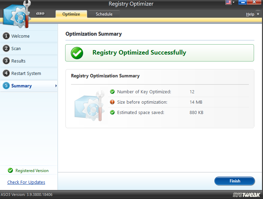Expand the Help menu arrow
The height and width of the screenshot is (199, 263).
pyautogui.click(x=258, y=14)
